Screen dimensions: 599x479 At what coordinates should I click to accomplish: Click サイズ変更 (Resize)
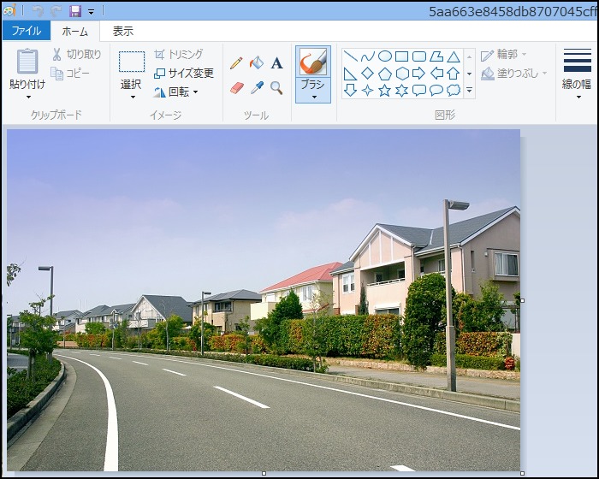click(184, 73)
